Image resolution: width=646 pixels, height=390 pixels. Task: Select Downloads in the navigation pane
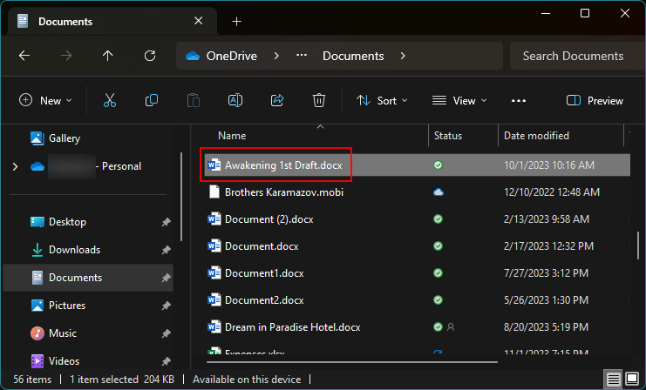[x=74, y=250]
